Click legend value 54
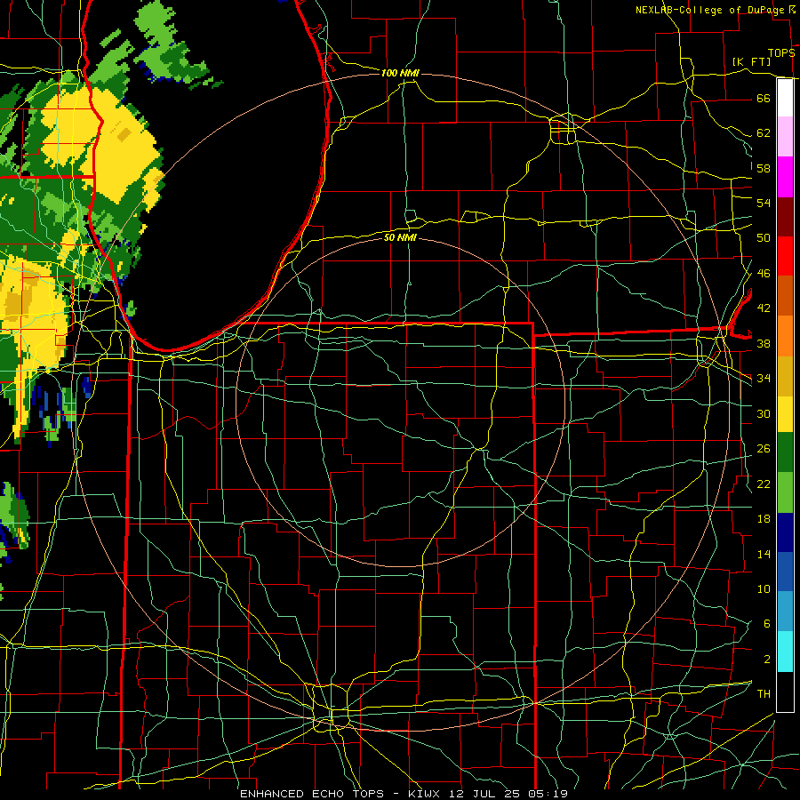Image resolution: width=800 pixels, height=800 pixels. tap(764, 203)
